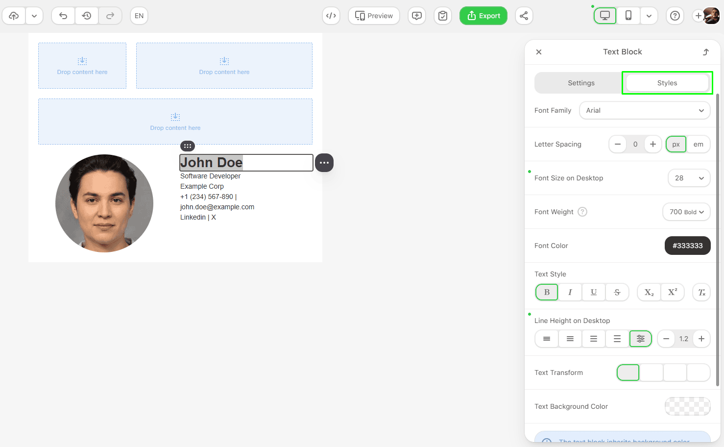Viewport: 724px width, 447px height.
Task: Open the user profile avatar
Action: [x=712, y=16]
